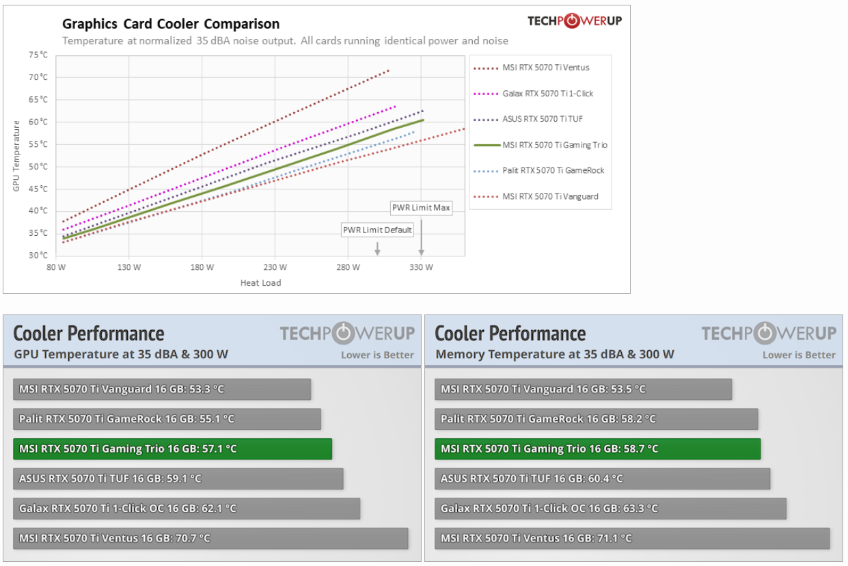Screen dimensions: 848x566
Task: Select the Galax 1-Click OC 63.3 °C bar
Action: [x=611, y=509]
